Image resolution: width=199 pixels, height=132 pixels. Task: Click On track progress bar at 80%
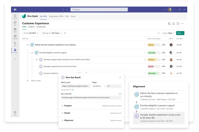(154, 73)
